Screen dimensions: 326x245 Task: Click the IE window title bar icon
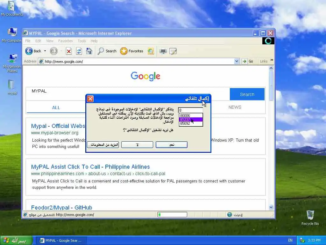[25, 33]
